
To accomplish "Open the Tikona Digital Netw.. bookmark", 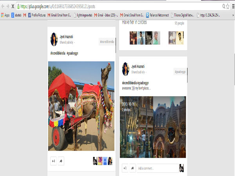I will point(183,15).
